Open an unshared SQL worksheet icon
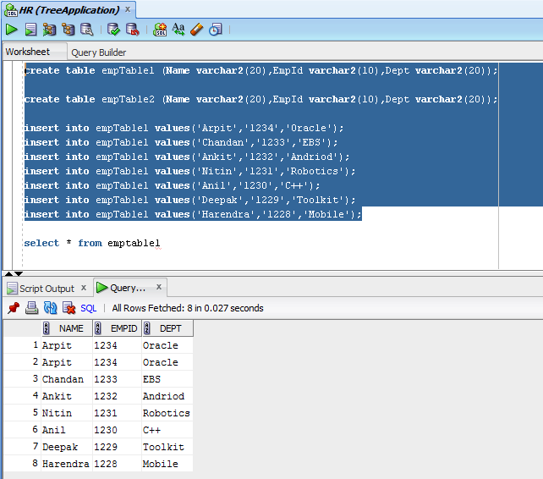The height and width of the screenshot is (479, 543). 160,30
